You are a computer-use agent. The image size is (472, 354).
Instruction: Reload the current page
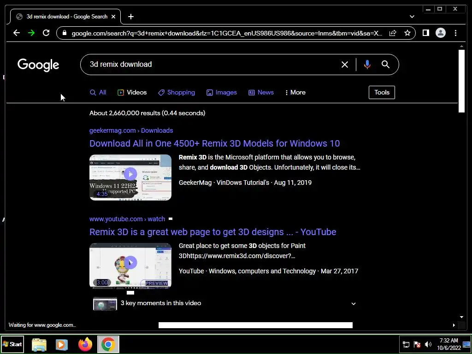(x=46, y=33)
